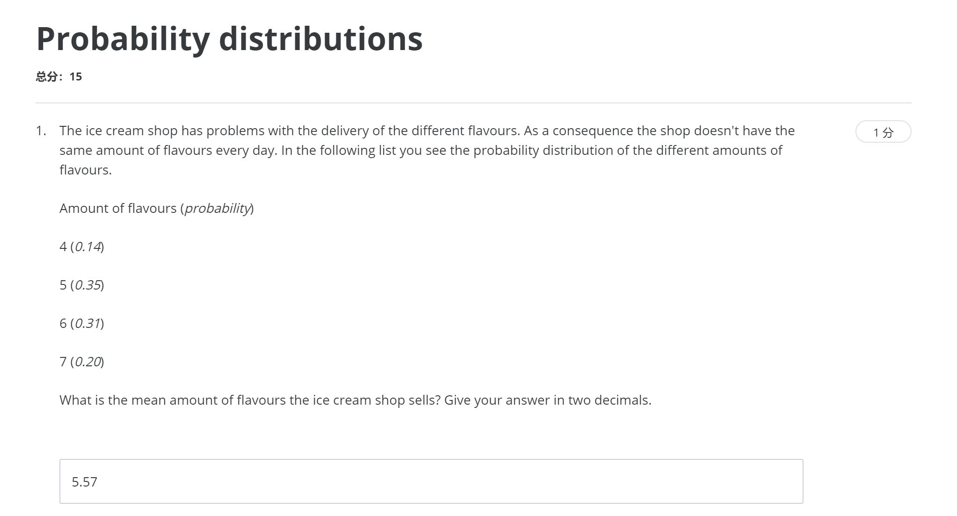957x516 pixels.
Task: Select the "5 (0.35)" flavour entry
Action: coord(81,285)
